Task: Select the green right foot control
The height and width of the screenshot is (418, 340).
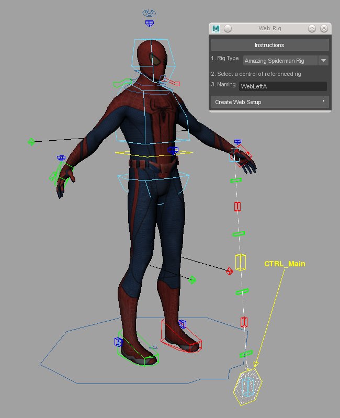Action: point(138,348)
